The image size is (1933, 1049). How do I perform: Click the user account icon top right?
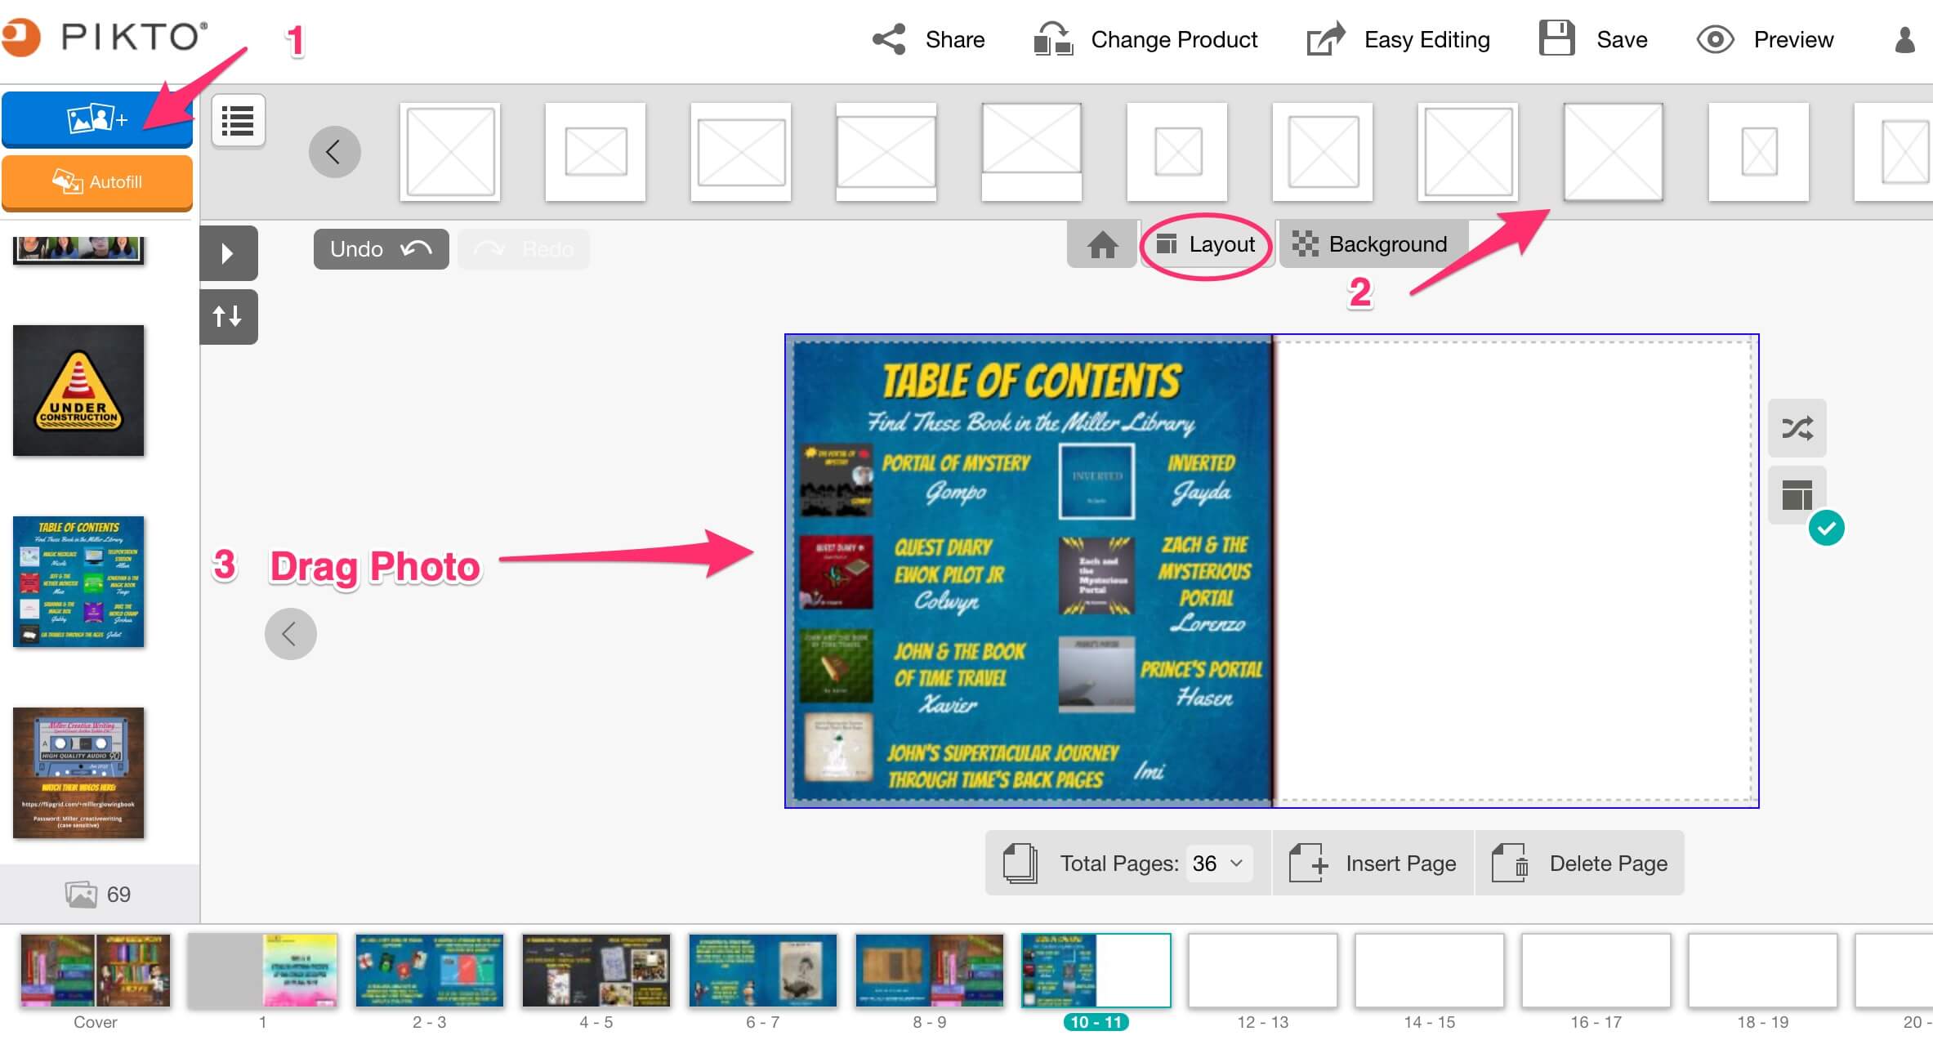coord(1904,39)
